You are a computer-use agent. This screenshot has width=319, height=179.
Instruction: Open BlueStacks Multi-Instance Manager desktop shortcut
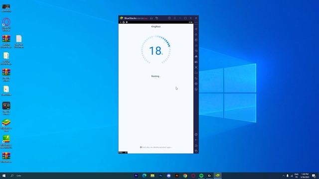[6, 142]
